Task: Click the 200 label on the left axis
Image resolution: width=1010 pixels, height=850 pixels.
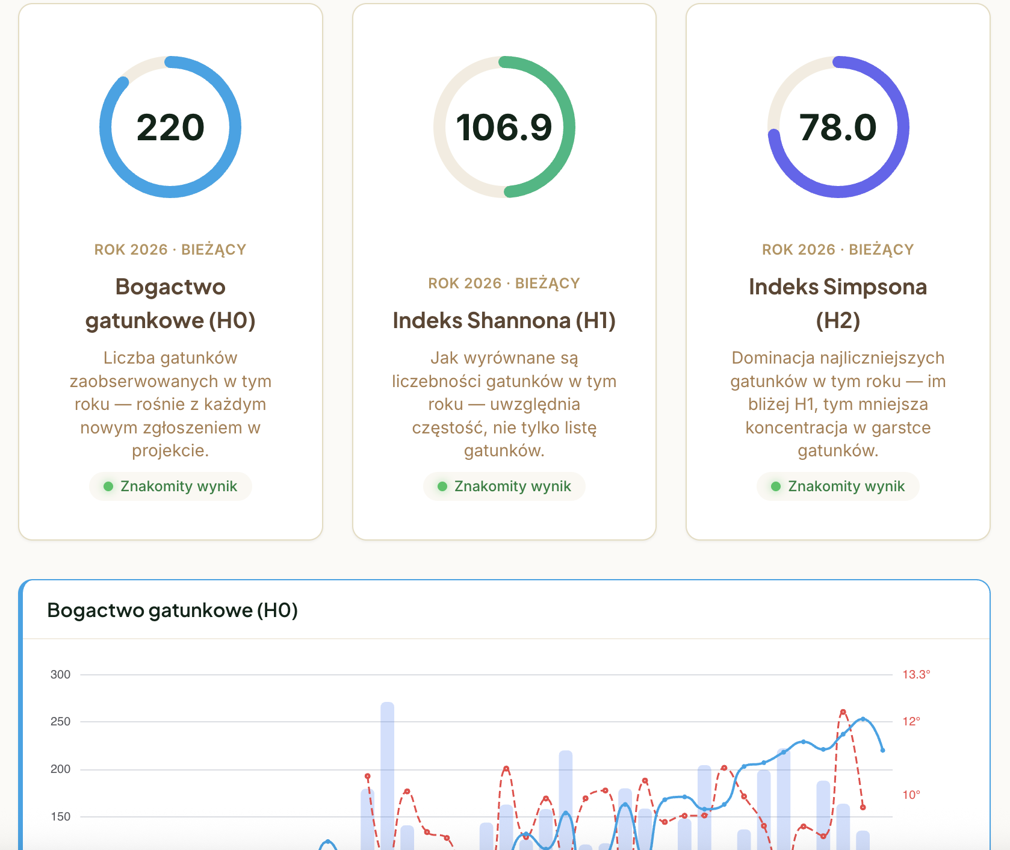Action: coord(60,769)
